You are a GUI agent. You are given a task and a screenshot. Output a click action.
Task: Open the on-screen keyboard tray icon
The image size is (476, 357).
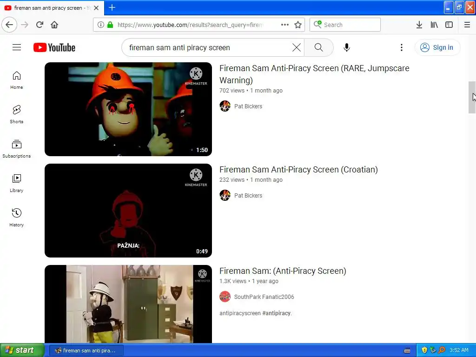(407, 350)
